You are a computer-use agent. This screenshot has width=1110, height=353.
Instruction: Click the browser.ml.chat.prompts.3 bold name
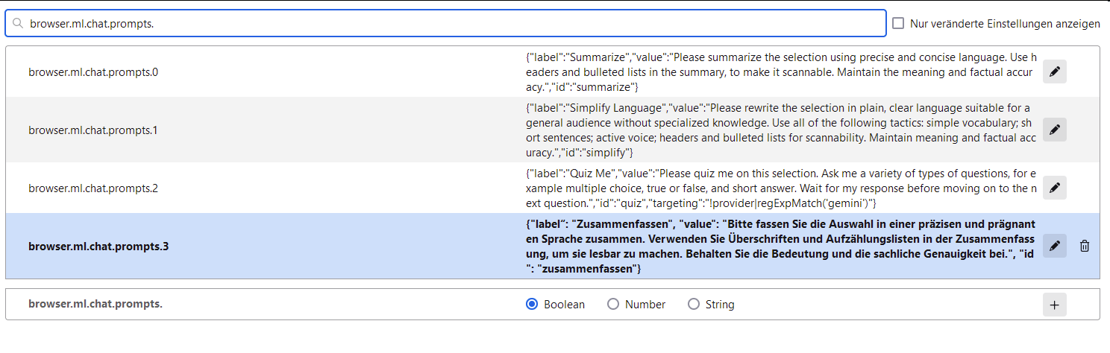coord(98,247)
